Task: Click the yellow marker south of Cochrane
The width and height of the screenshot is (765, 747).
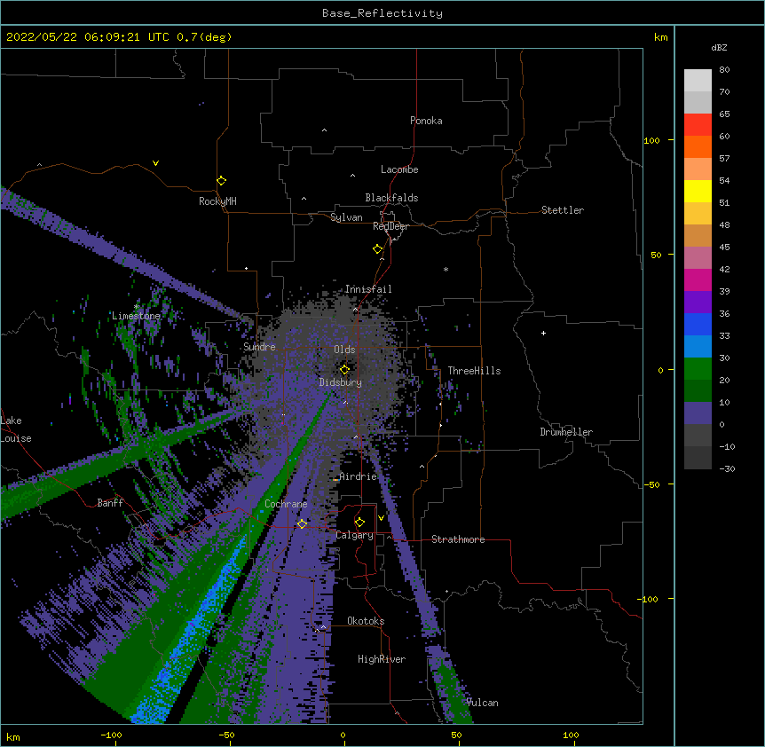Action: pos(302,523)
